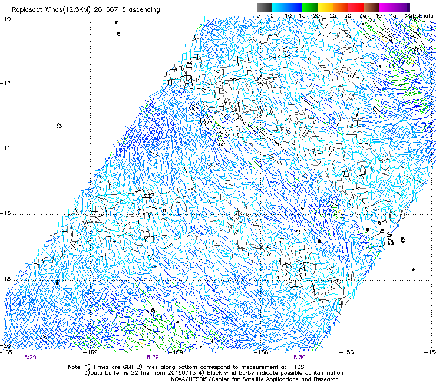This screenshot has height=383, width=436.
Task: Click the '-20' latitude label
Action: [x=5, y=345]
